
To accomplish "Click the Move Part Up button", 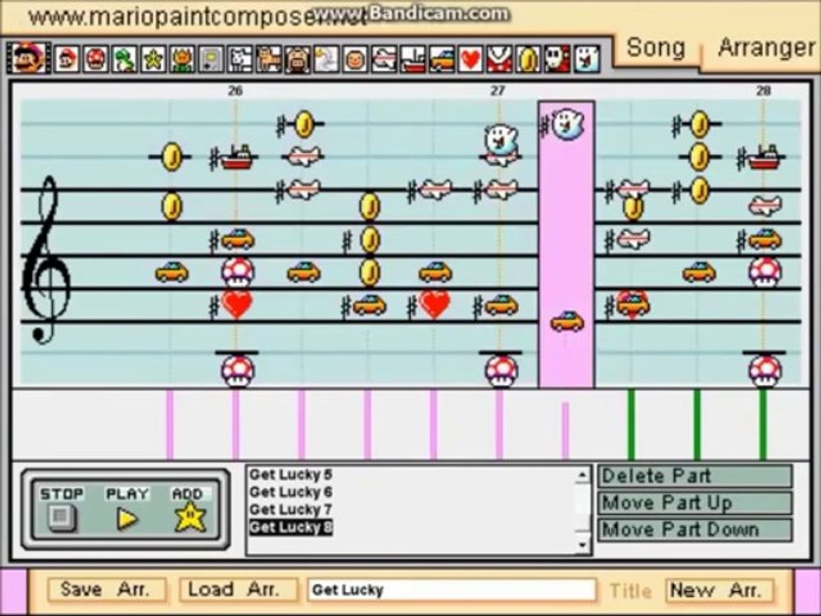I will tap(694, 503).
